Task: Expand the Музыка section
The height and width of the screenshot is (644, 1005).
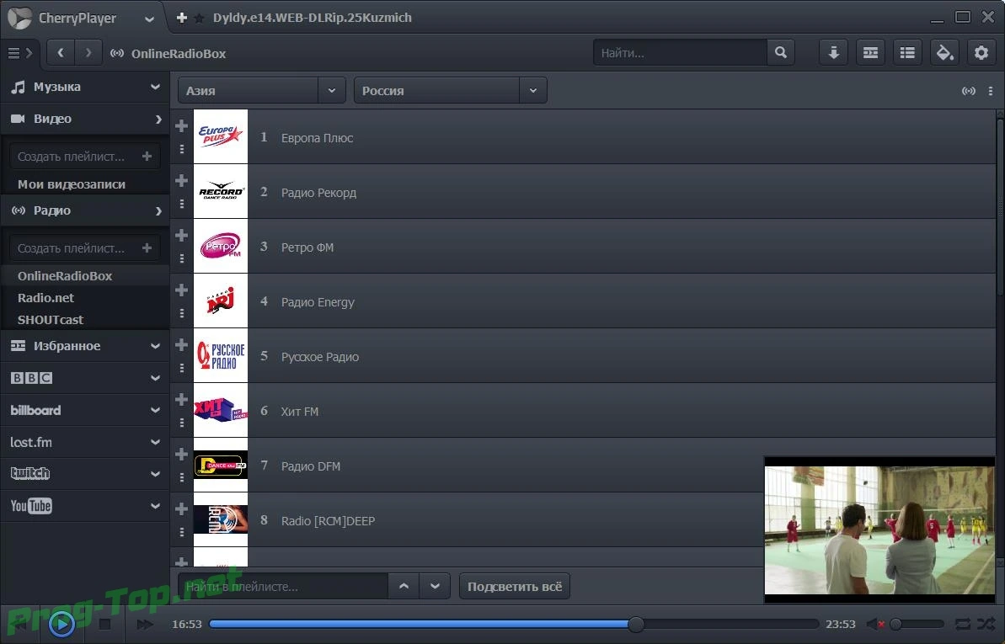Action: (84, 87)
